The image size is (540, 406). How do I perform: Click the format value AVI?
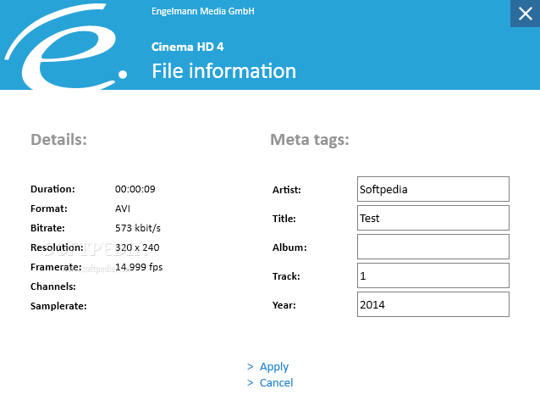(x=123, y=209)
